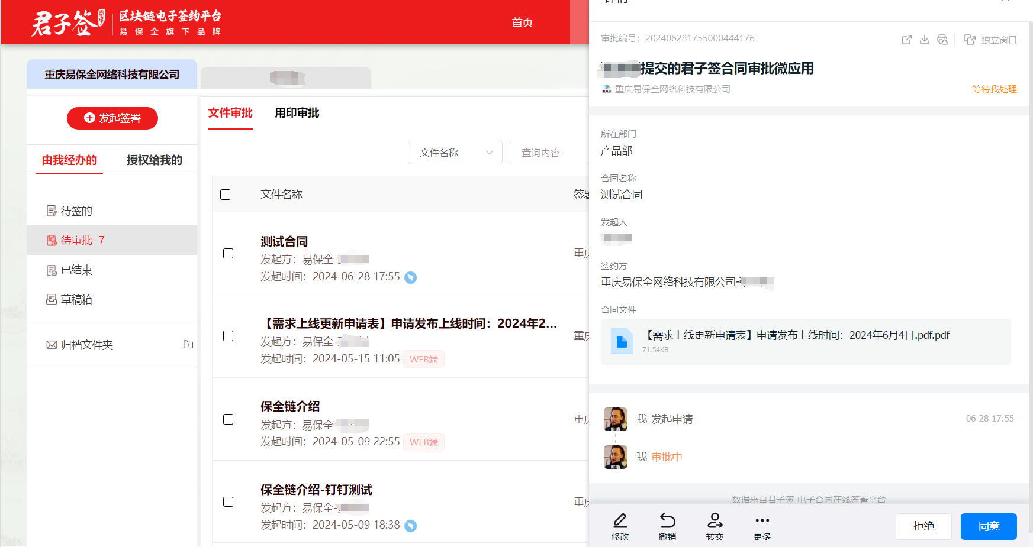Expand the 文件名称 search-type dropdown

(455, 153)
